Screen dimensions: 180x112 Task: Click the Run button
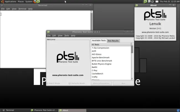(x=124, y=83)
